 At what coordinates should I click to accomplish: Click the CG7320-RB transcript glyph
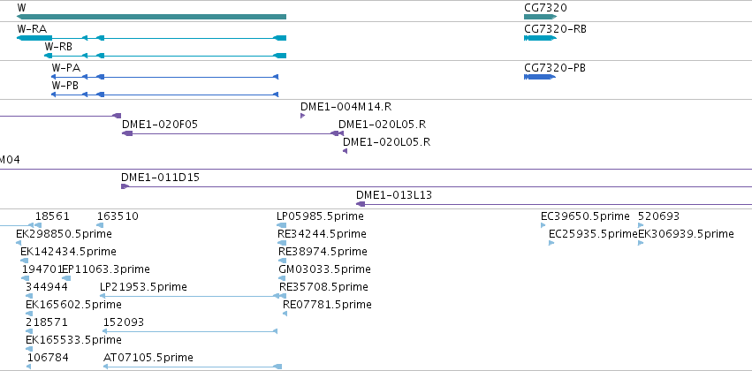click(540, 38)
